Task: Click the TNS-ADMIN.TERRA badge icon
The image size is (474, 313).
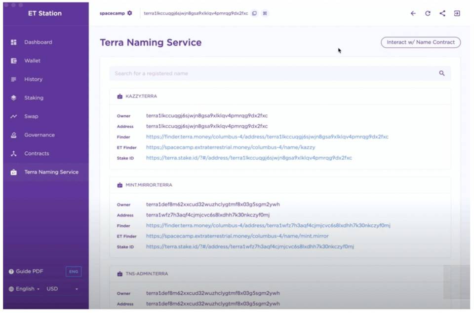Action: [119, 274]
